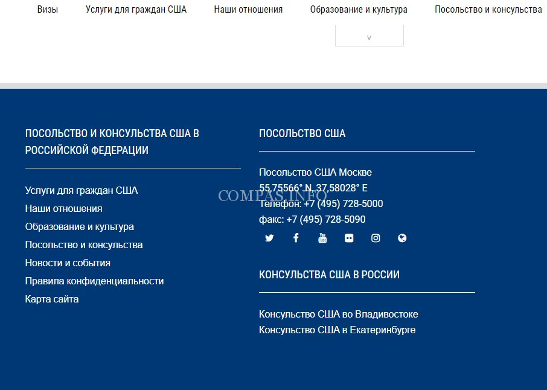The height and width of the screenshot is (390, 547).
Task: Click Посольство США Москве text
Action: pyautogui.click(x=315, y=172)
